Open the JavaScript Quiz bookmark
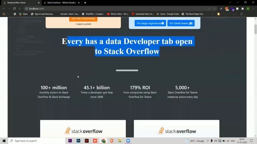The width and height of the screenshot is (257, 144). (143, 14)
